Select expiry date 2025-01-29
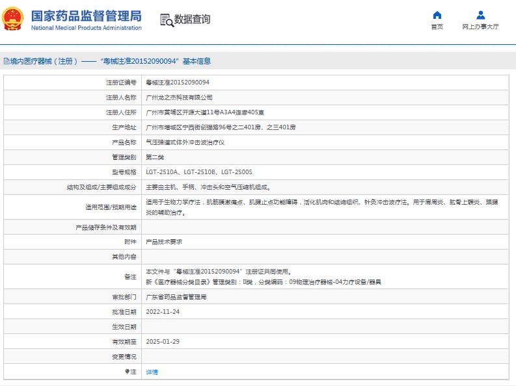 pyautogui.click(x=163, y=342)
